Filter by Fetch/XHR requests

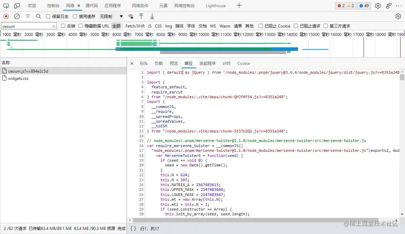135,26
